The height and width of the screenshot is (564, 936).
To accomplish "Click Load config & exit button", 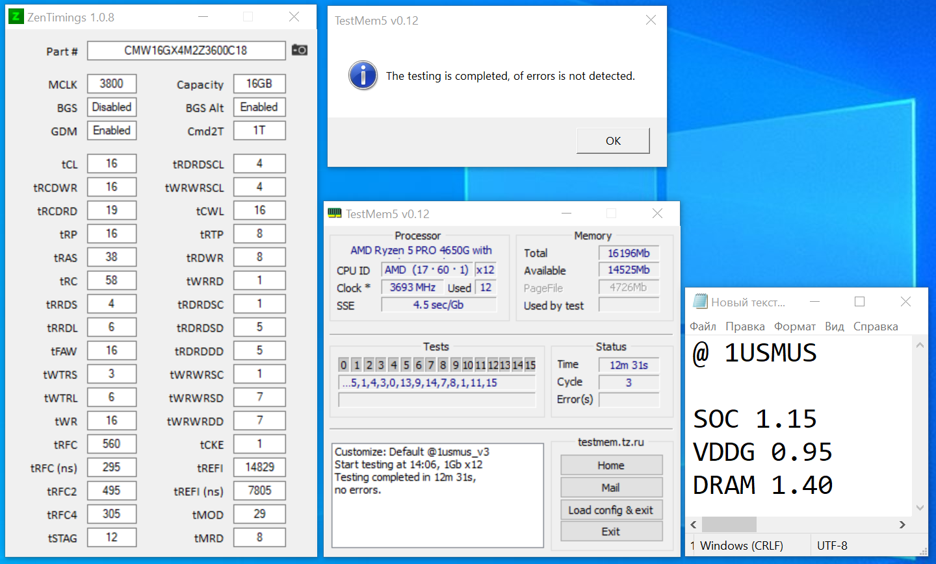I will tap(611, 510).
